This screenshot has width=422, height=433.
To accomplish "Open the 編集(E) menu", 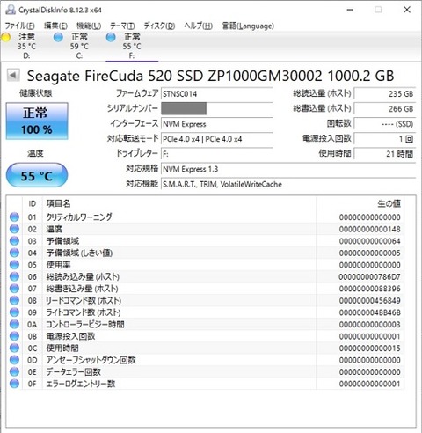I will (x=55, y=26).
